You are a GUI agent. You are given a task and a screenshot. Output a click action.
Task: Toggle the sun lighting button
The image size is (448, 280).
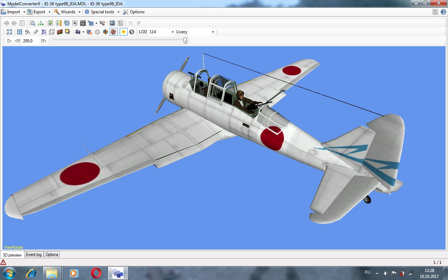pyautogui.click(x=123, y=32)
